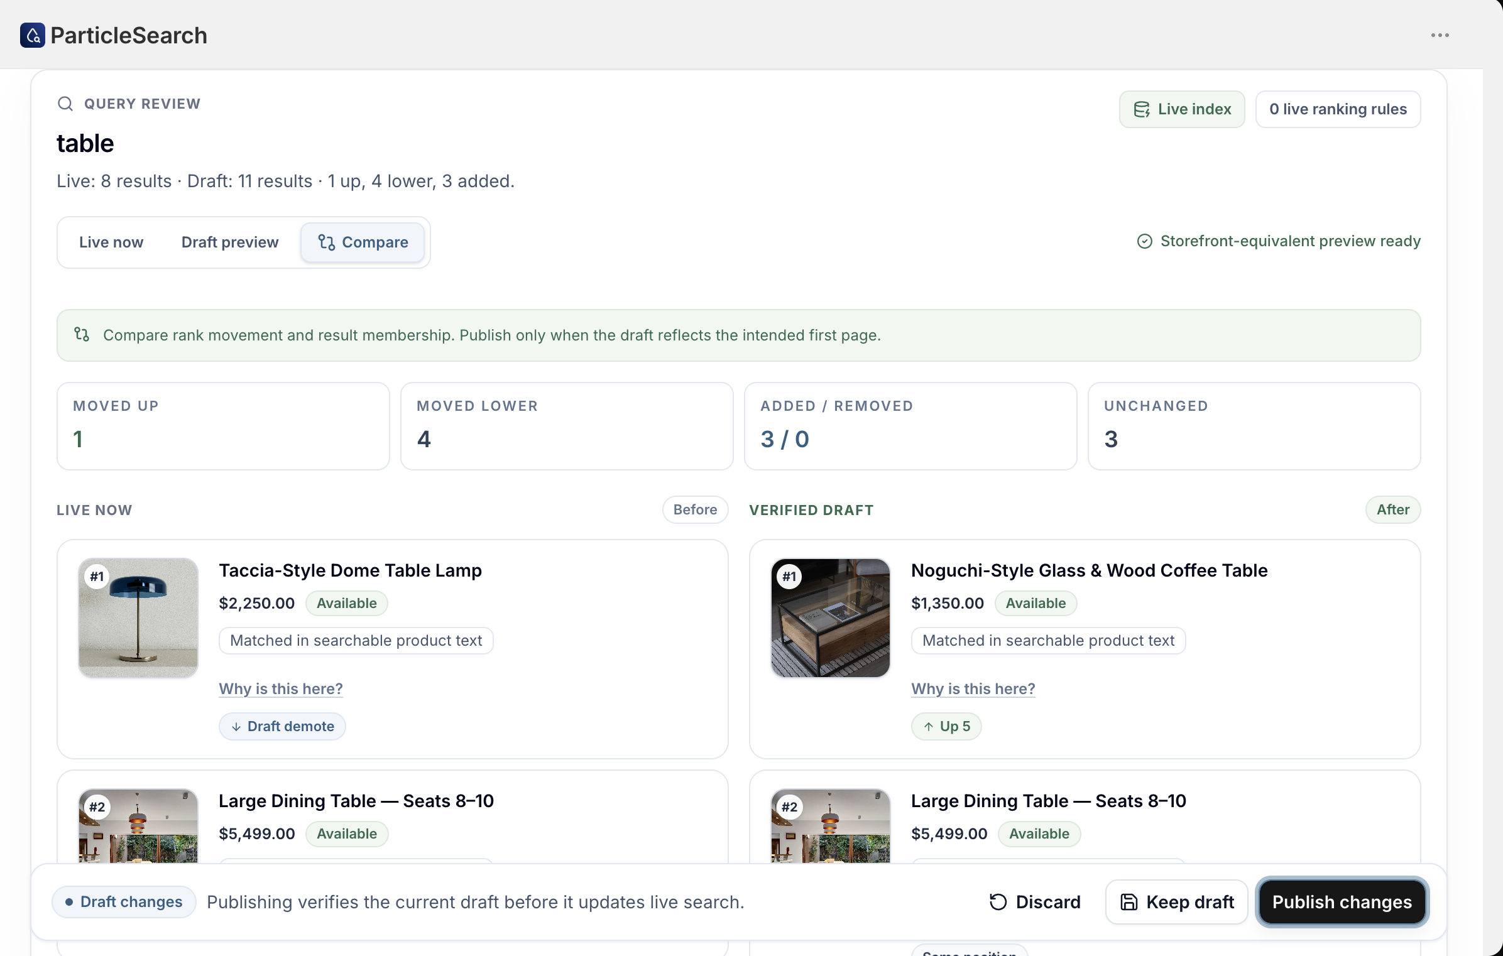
Task: Click the LIVE NOW column heading
Action: 94,510
